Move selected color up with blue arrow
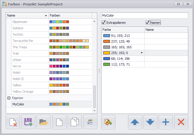 click(x=135, y=122)
